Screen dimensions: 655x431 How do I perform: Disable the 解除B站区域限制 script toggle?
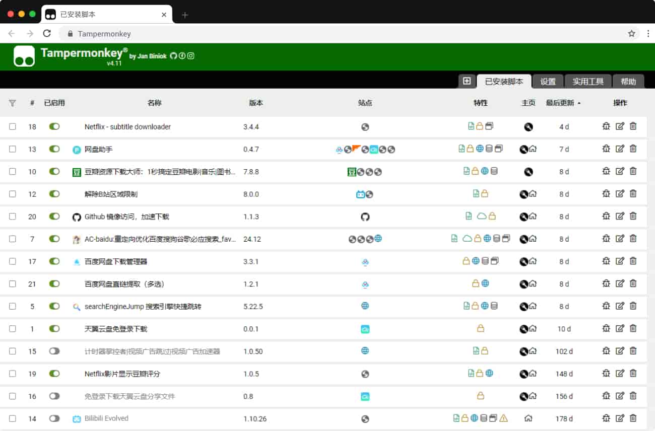[54, 194]
